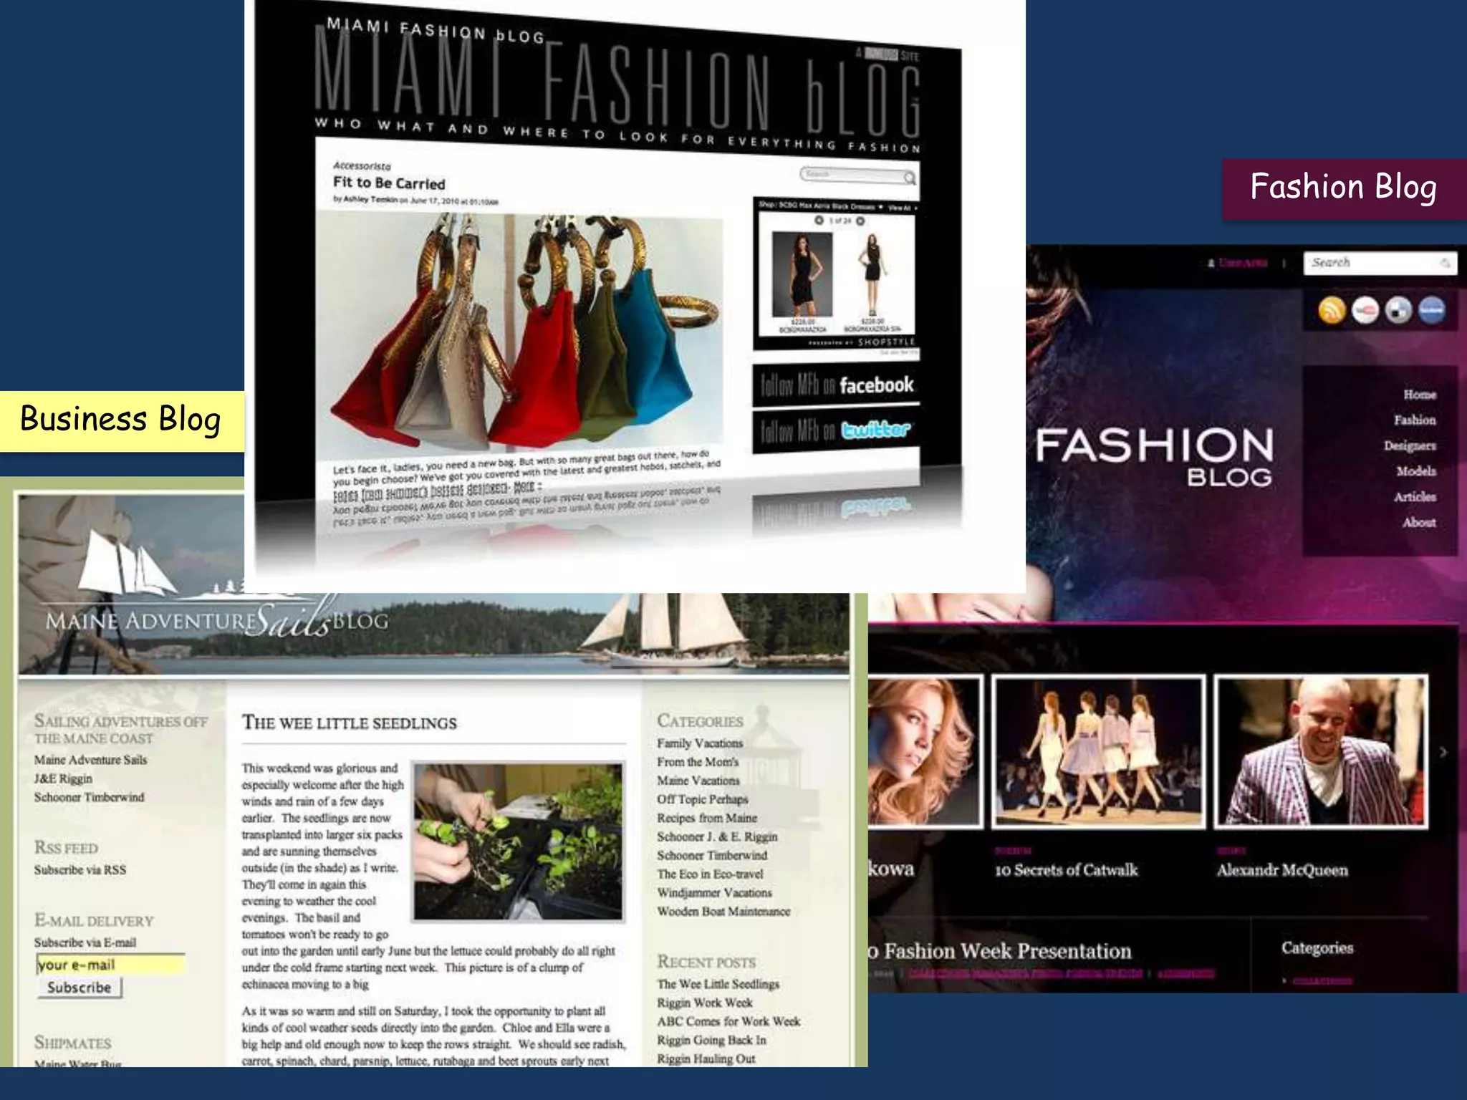Click Subscribe via RSS link
1467x1100 pixels.
[80, 870]
